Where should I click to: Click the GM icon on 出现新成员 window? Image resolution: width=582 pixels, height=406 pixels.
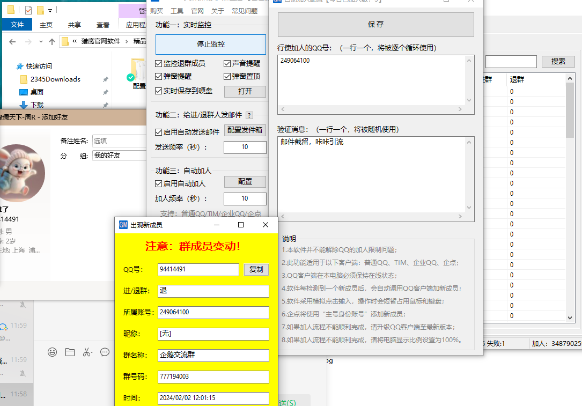click(122, 225)
